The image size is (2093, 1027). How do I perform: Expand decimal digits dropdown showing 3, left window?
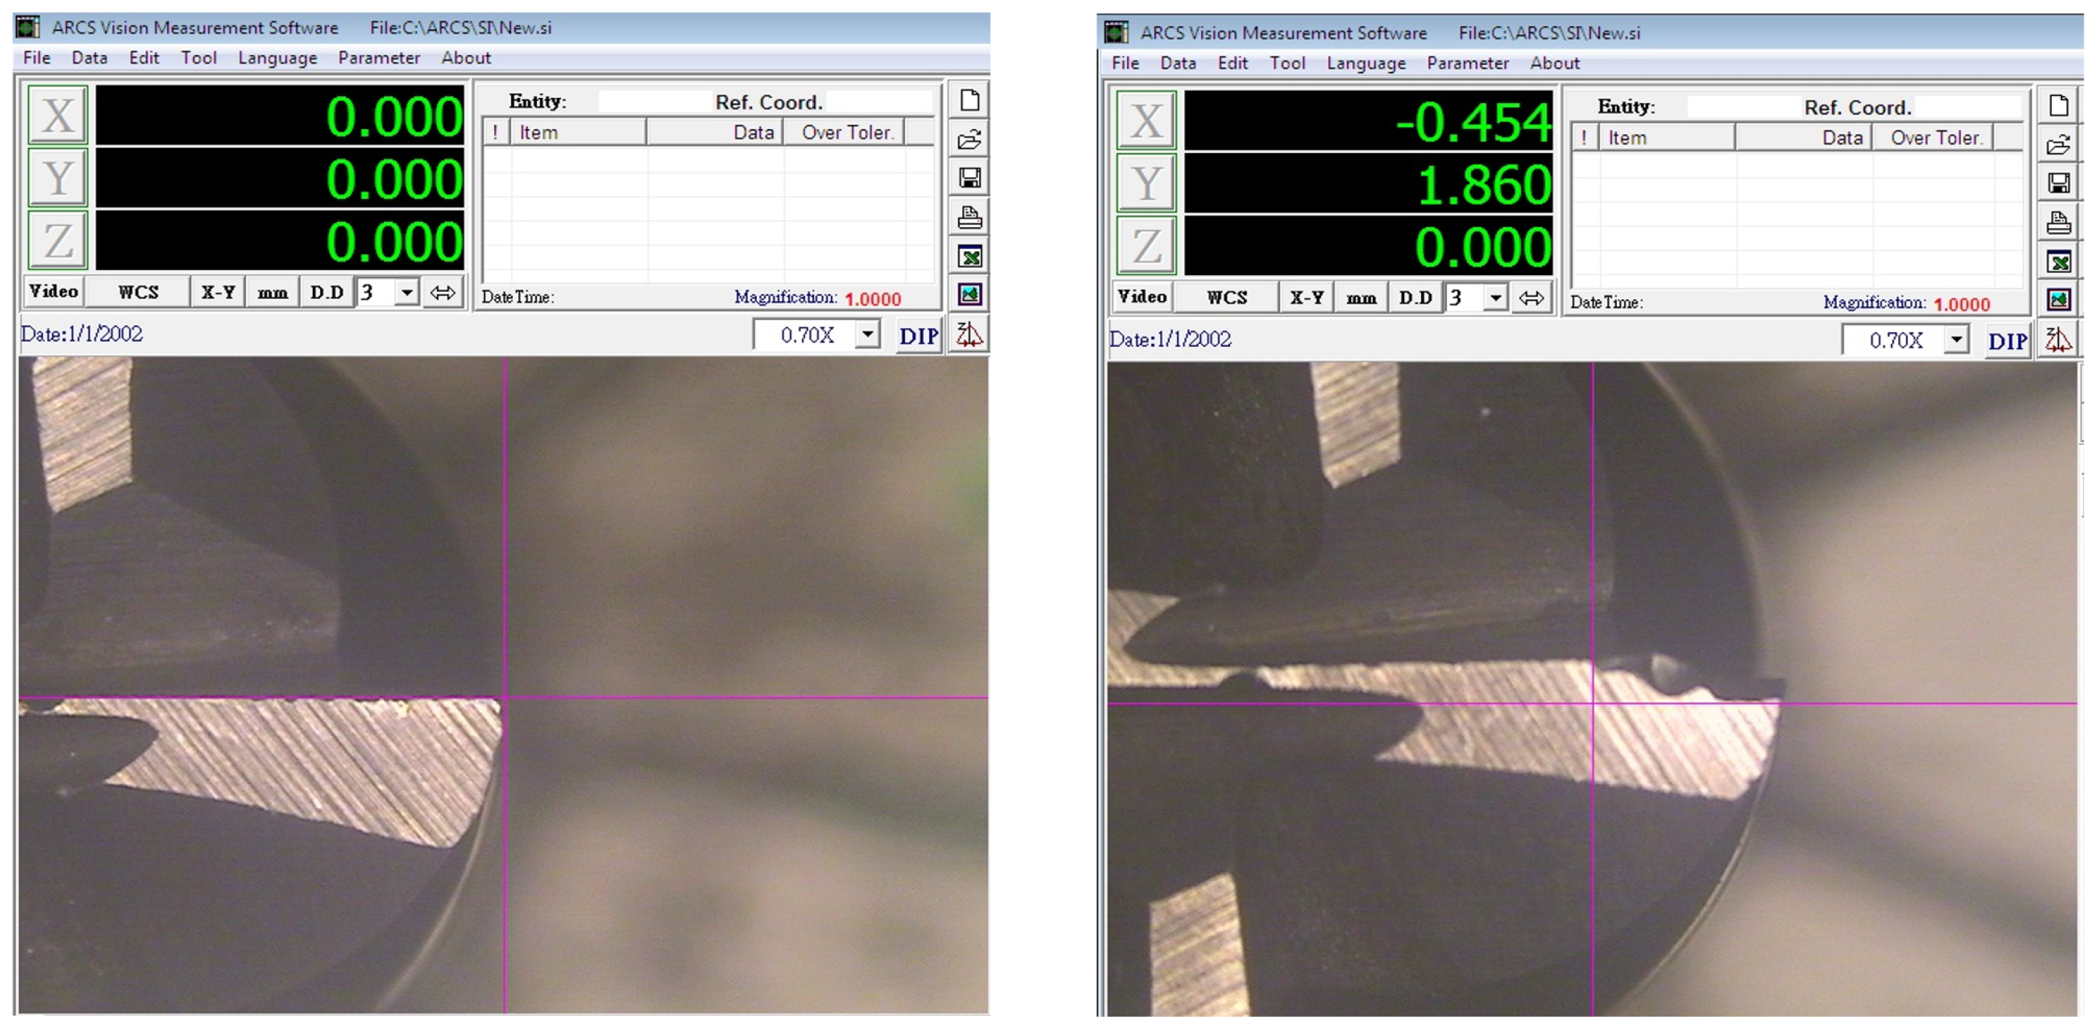pyautogui.click(x=406, y=292)
